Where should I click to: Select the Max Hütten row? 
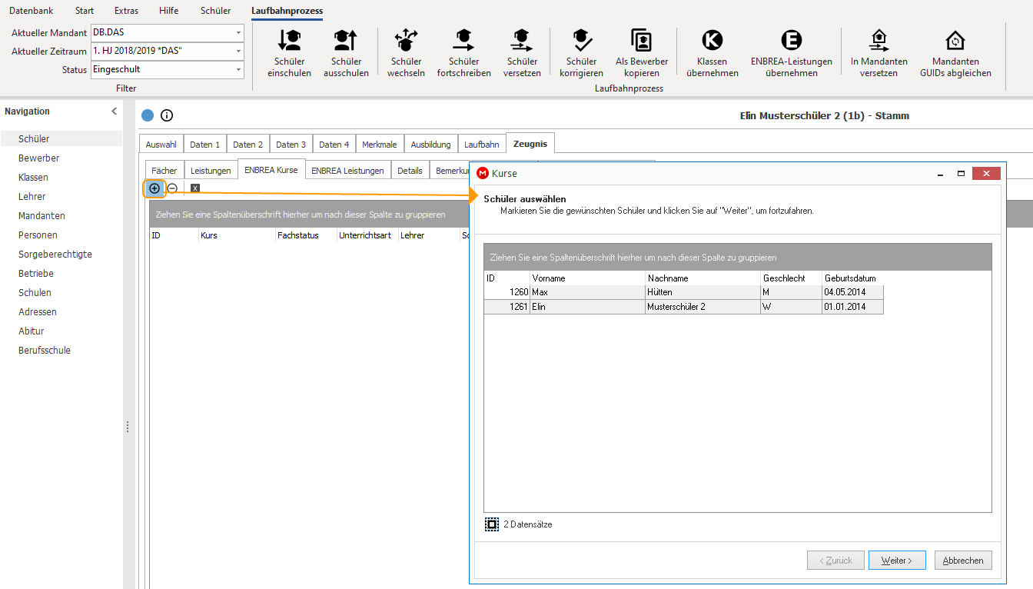(x=683, y=292)
